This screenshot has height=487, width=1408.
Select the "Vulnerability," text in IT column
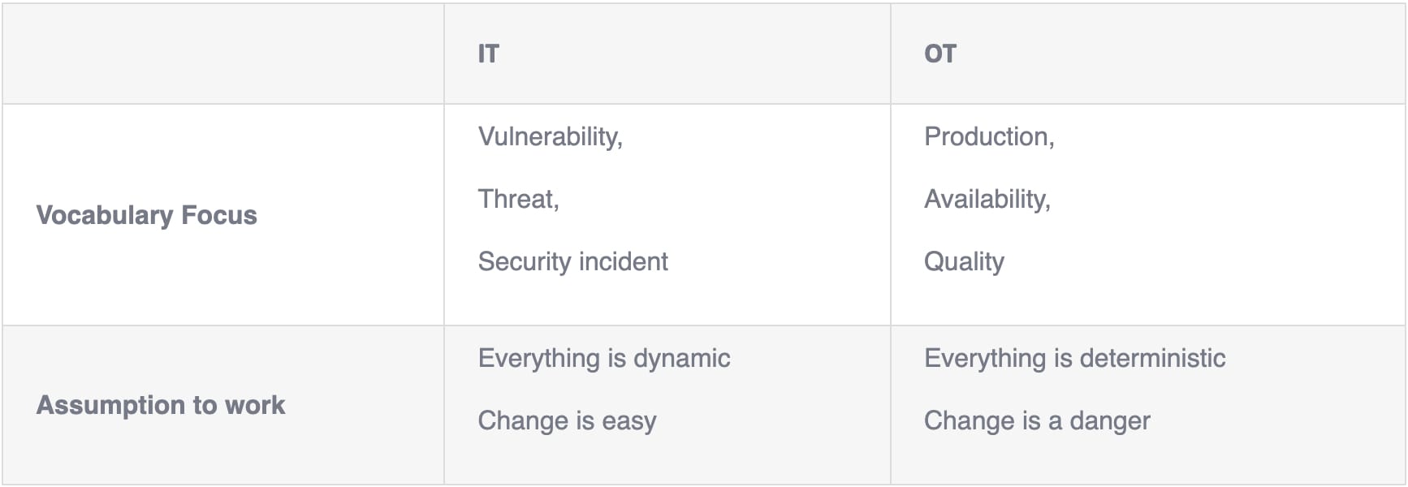(x=550, y=136)
